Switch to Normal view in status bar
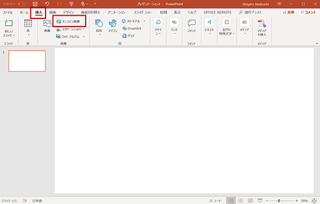 [231, 201]
